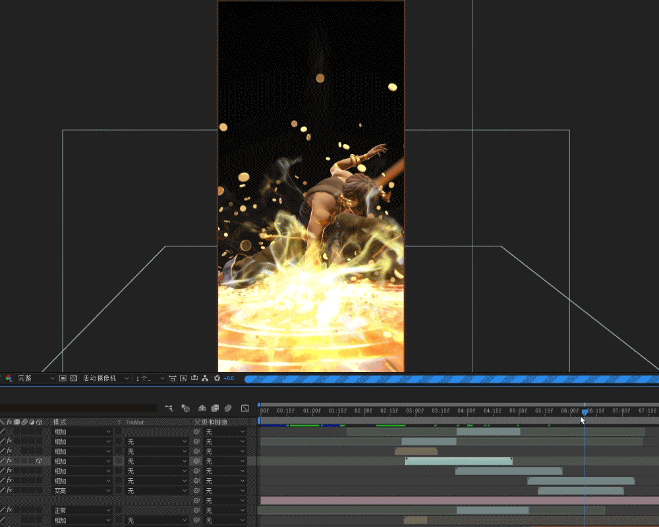Open the fast previews icon menu
The image size is (659, 527).
click(x=183, y=378)
